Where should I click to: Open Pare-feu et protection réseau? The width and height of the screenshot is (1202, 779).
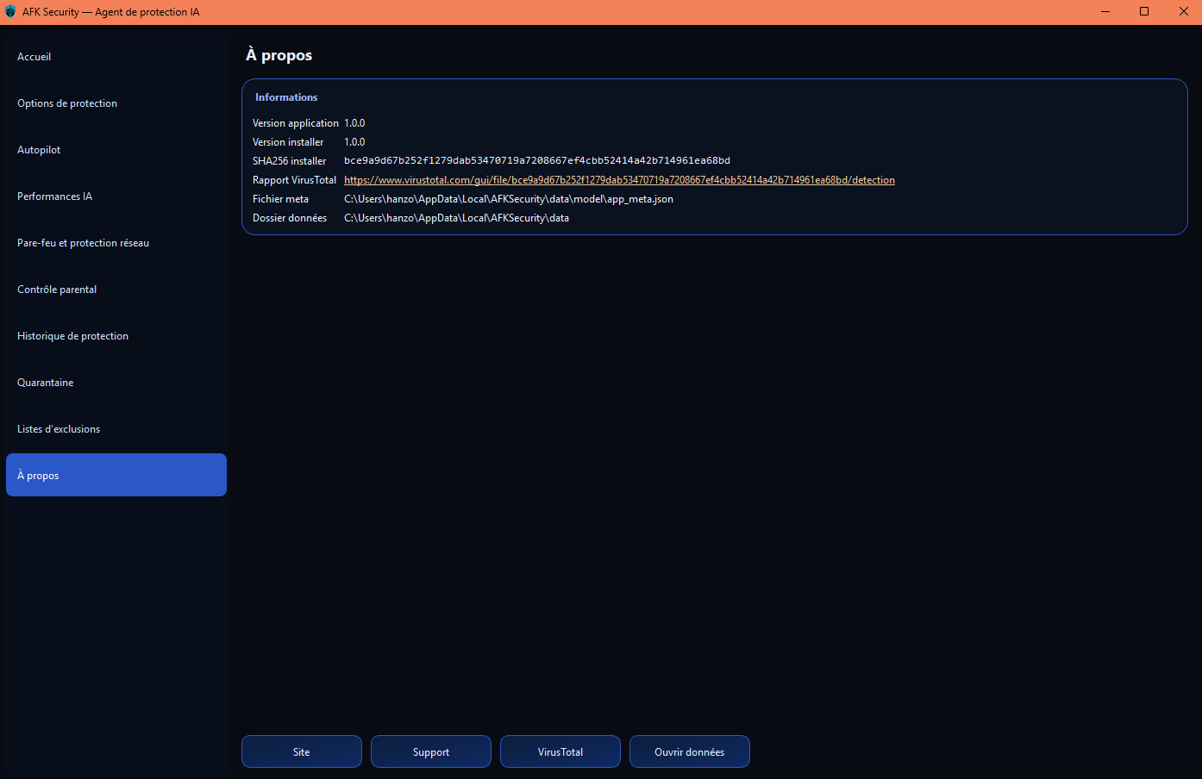(84, 243)
